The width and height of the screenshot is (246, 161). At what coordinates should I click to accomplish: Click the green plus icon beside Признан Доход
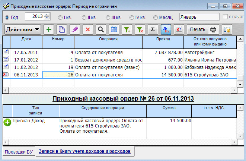7,123
